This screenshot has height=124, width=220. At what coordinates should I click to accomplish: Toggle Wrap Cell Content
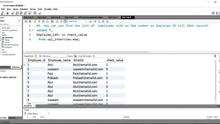coord(94,56)
